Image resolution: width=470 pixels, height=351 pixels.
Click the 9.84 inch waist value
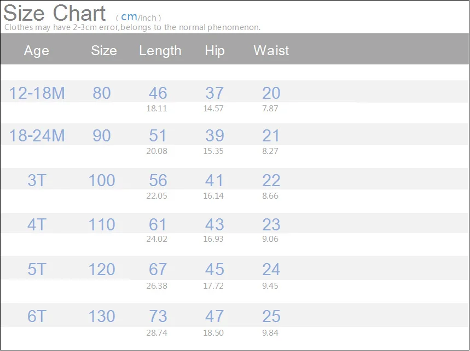[270, 331]
